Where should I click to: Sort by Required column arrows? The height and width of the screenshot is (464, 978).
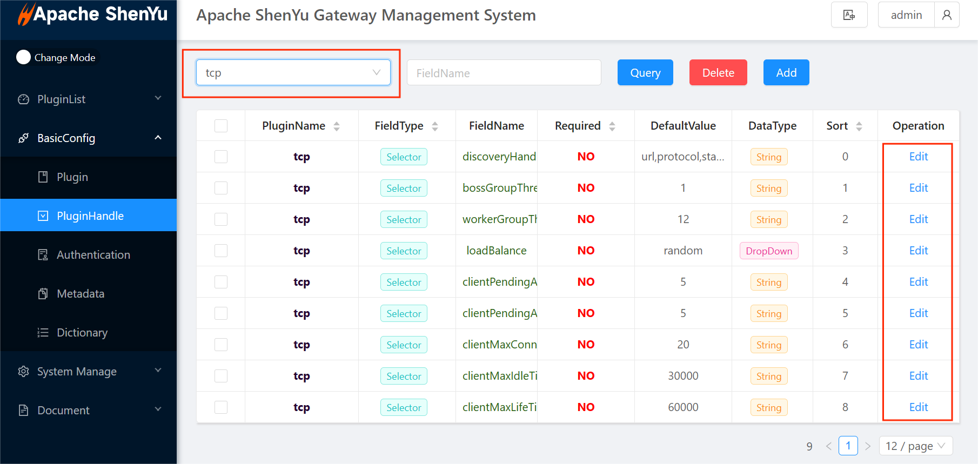tap(612, 126)
